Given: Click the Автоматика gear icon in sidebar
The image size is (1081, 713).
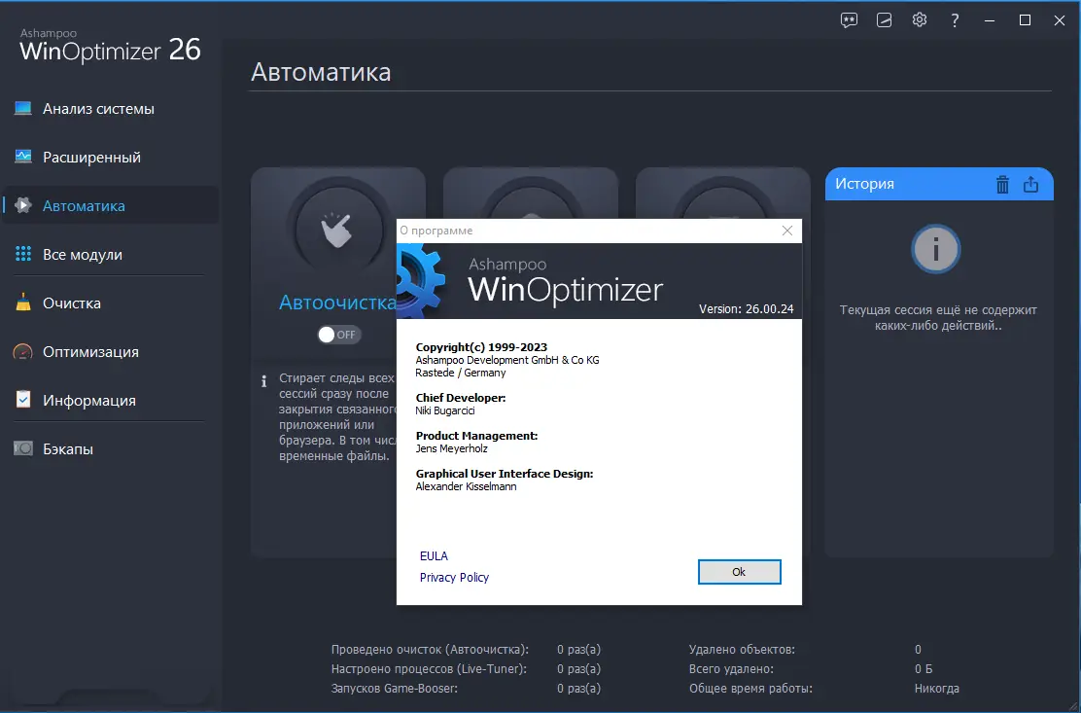Looking at the screenshot, I should pyautogui.click(x=22, y=205).
